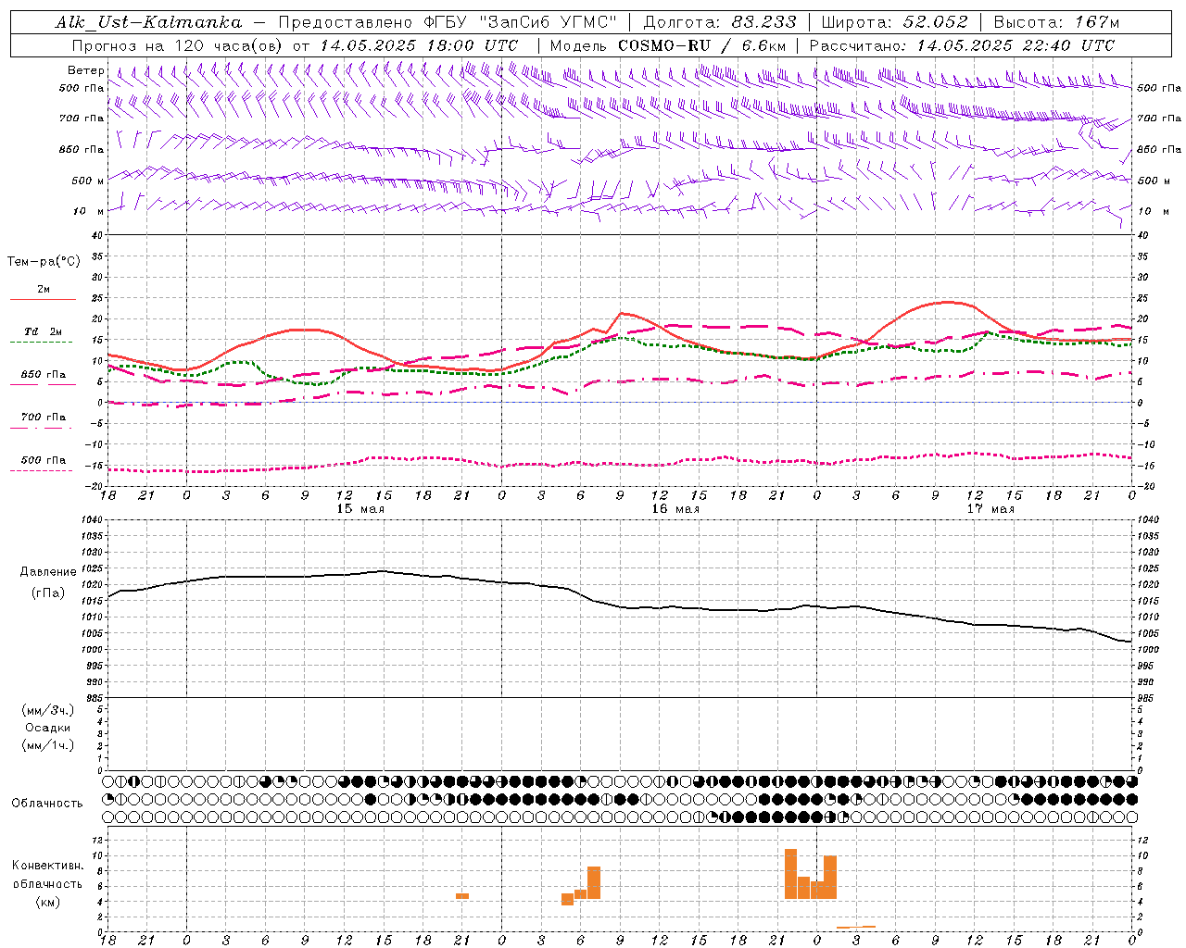The image size is (1186, 948).
Task: Click the '500 гПа' entry in temperature legend
Action: pyautogui.click(x=44, y=460)
